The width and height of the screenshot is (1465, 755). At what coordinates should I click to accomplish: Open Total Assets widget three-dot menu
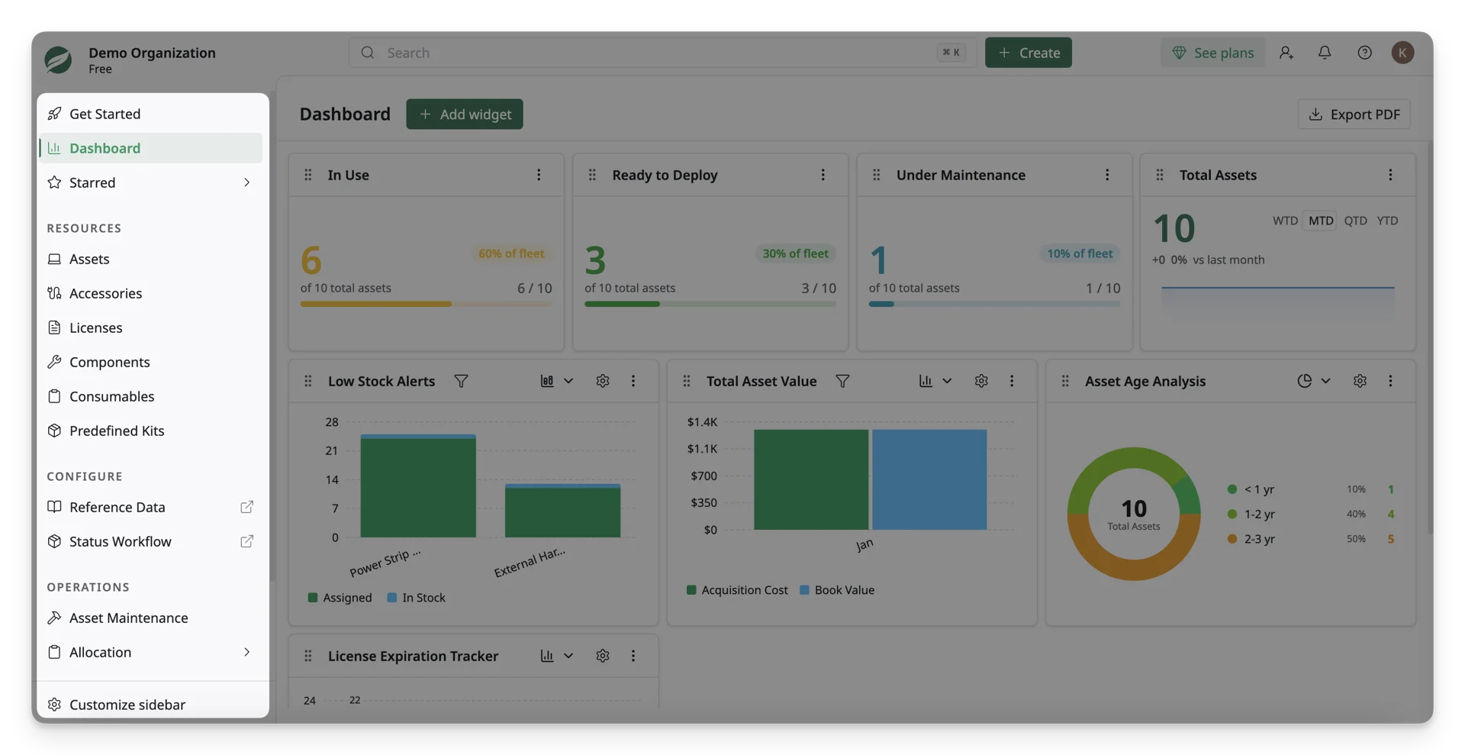pyautogui.click(x=1390, y=175)
